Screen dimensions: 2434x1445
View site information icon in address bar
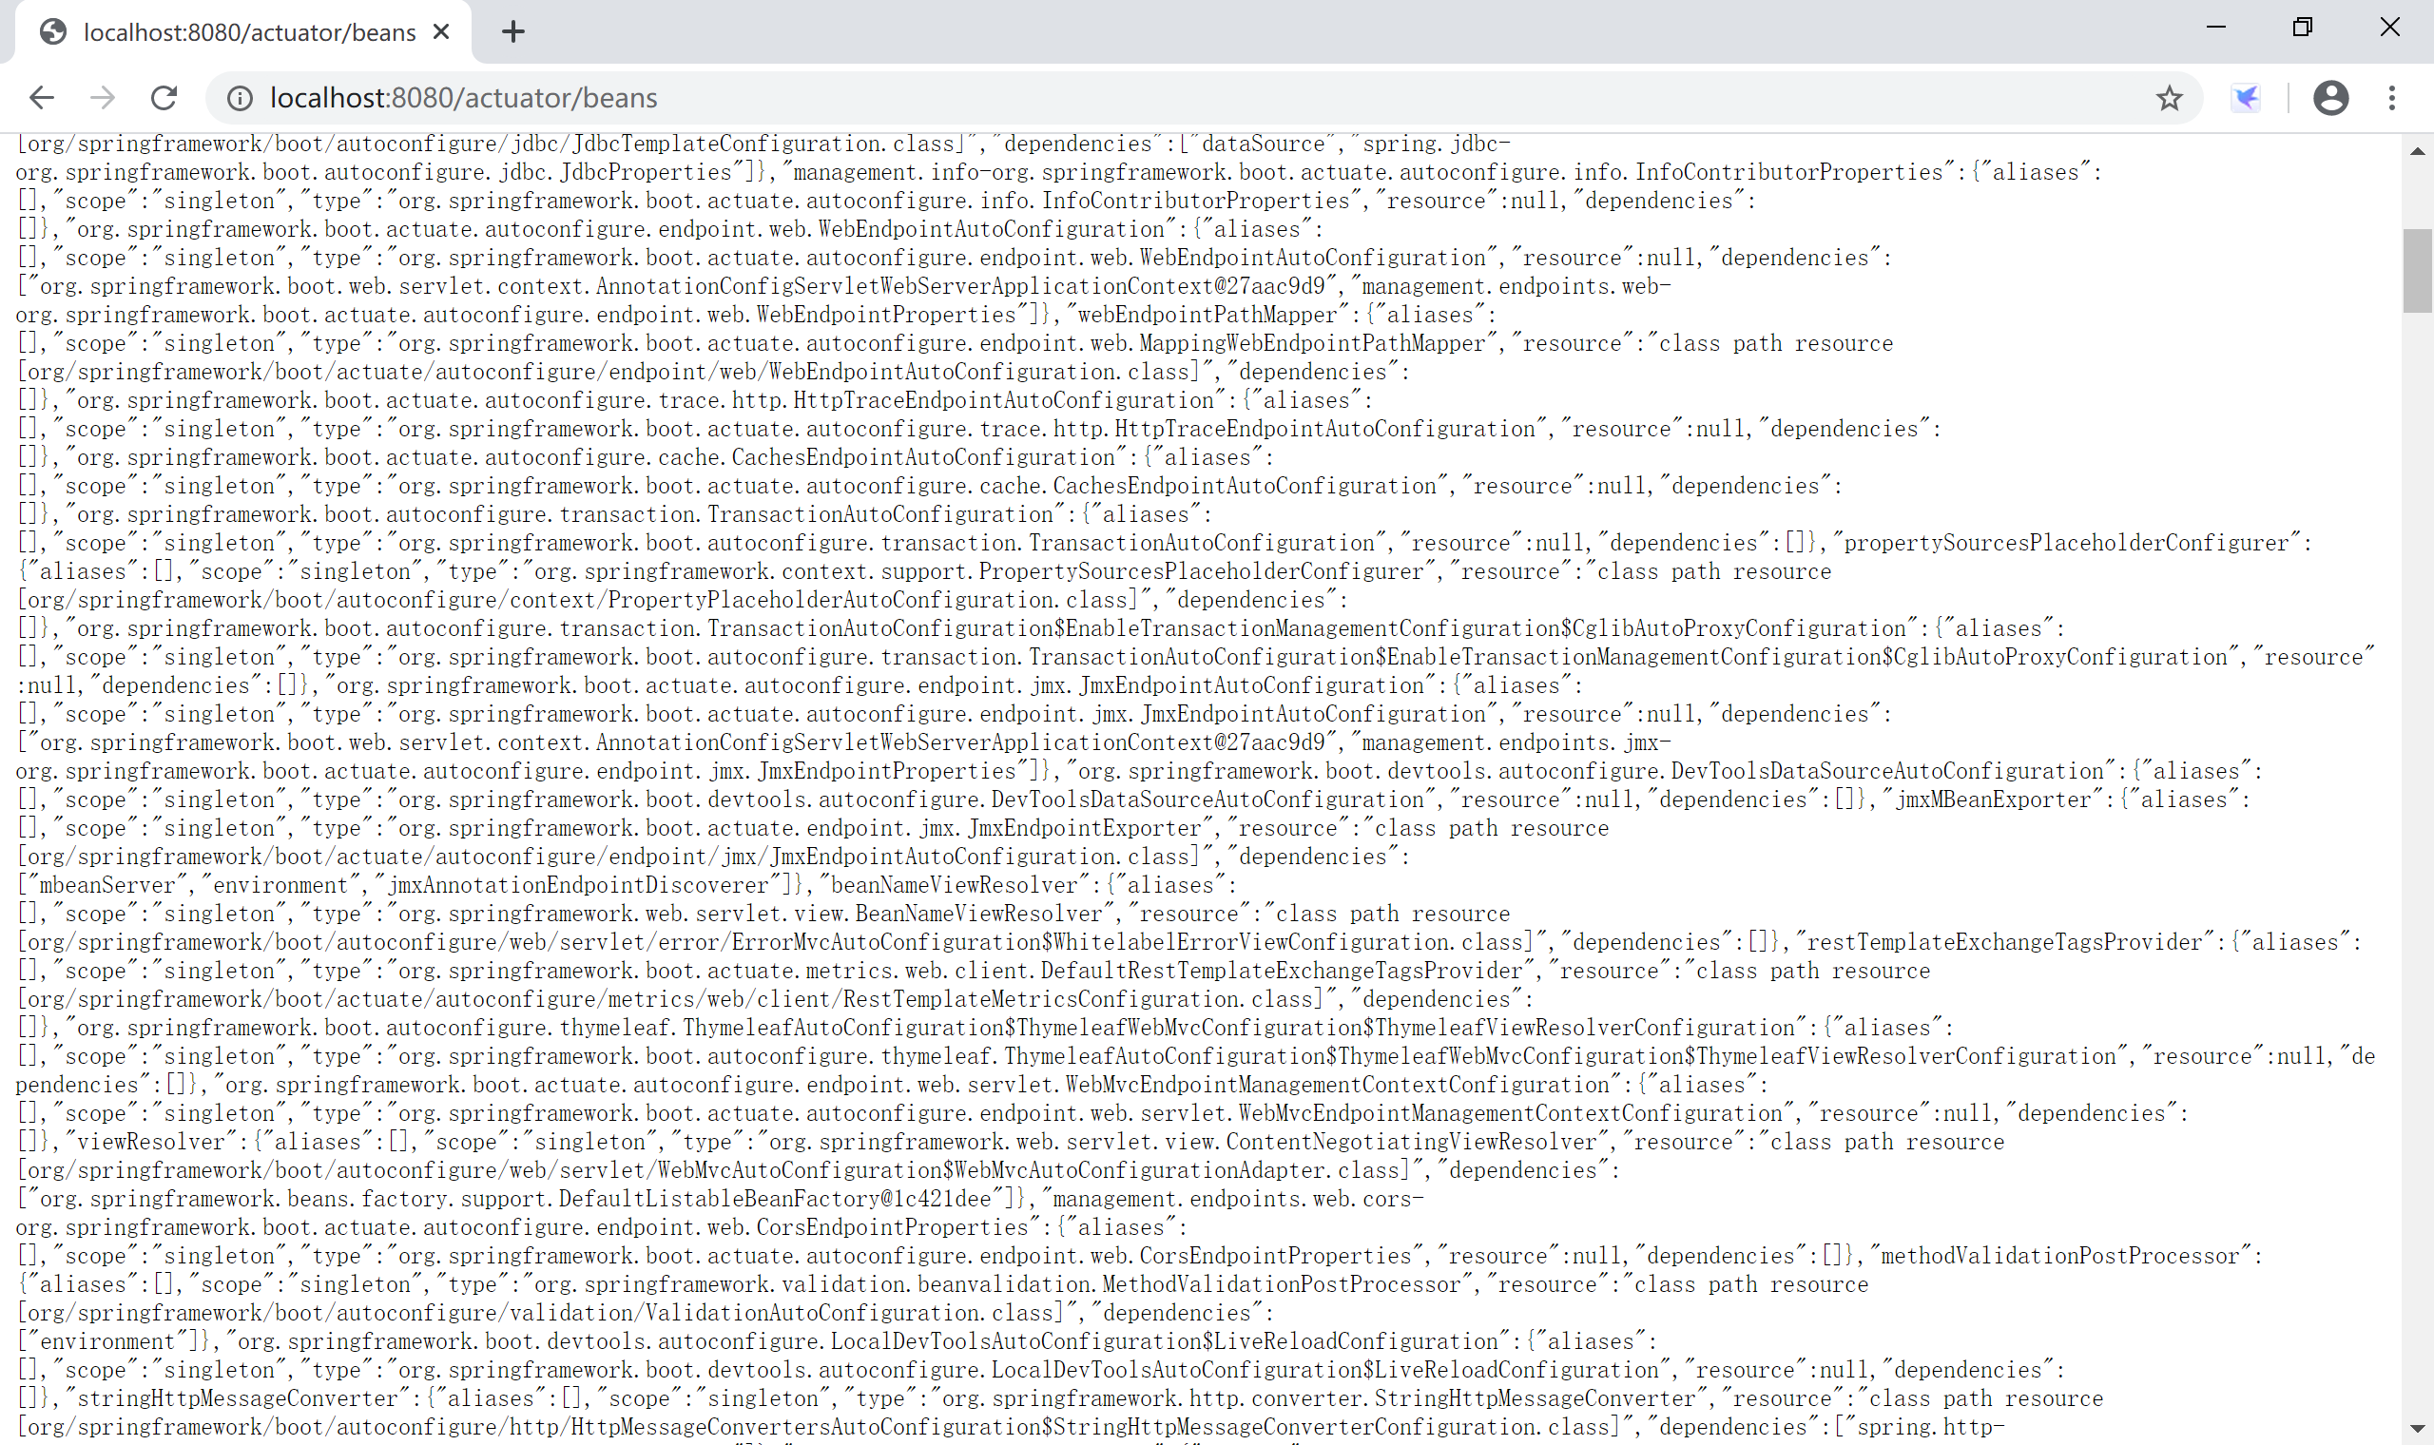pyautogui.click(x=240, y=97)
